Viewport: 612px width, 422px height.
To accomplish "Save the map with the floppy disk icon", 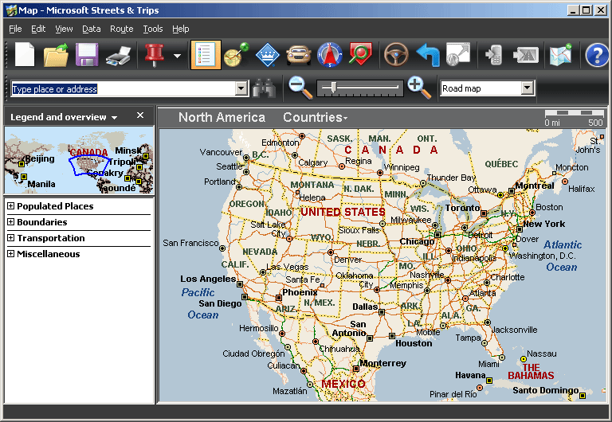I will (x=87, y=55).
